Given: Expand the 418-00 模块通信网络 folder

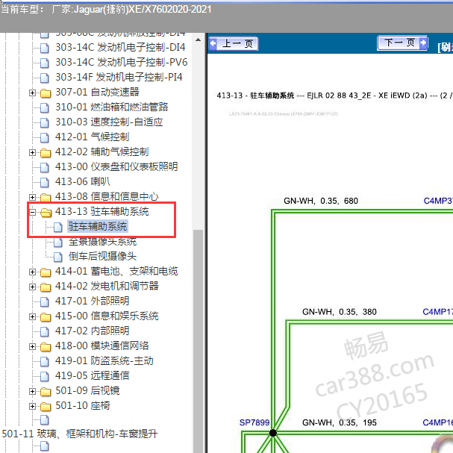Looking at the screenshot, I should coord(32,346).
